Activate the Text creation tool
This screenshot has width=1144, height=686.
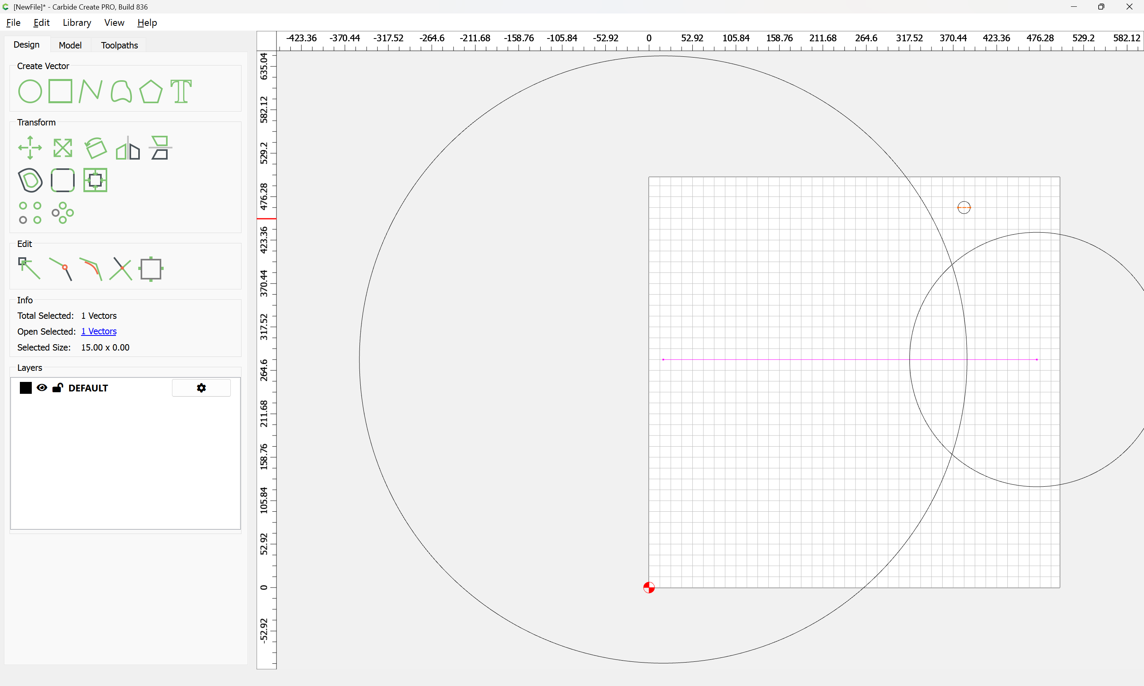click(181, 91)
